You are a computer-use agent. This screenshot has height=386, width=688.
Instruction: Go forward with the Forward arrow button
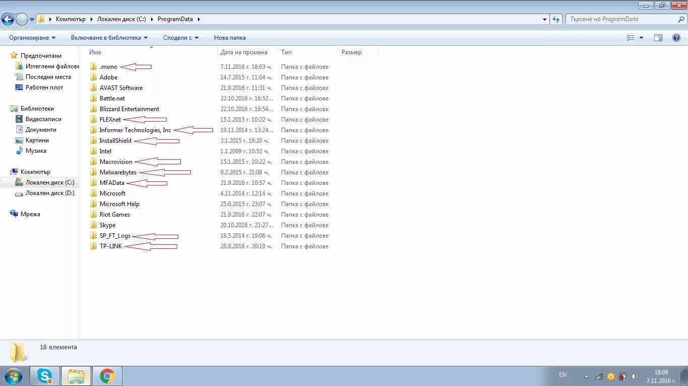[x=22, y=20]
